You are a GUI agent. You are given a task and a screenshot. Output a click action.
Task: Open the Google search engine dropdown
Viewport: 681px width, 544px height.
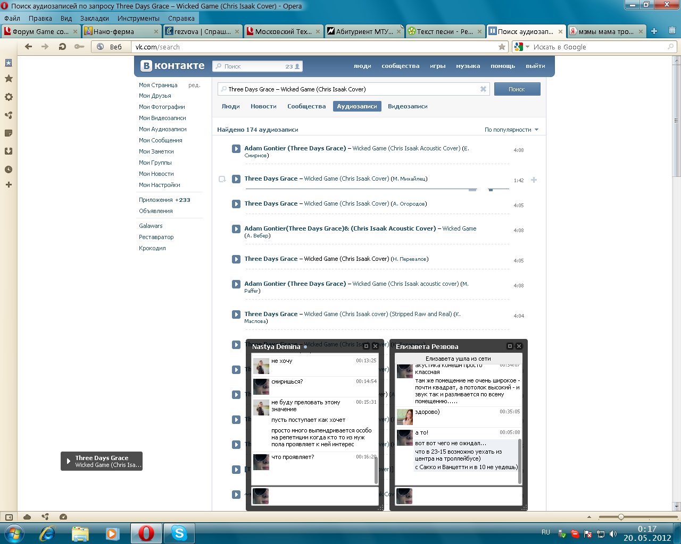(521, 47)
